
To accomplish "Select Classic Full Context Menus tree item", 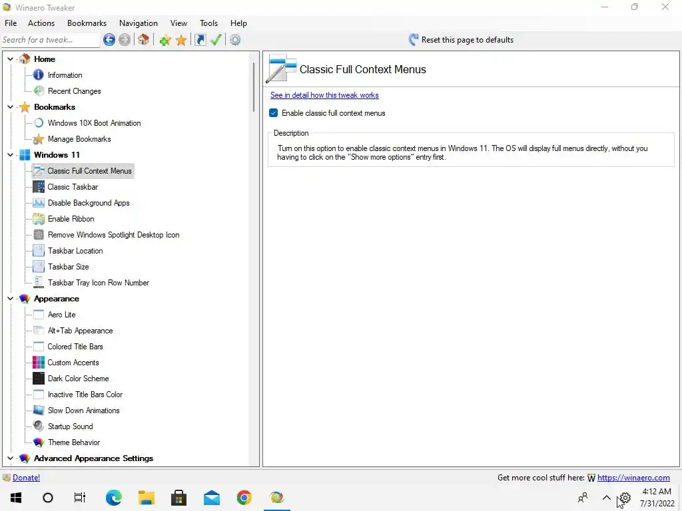I will 89,171.
